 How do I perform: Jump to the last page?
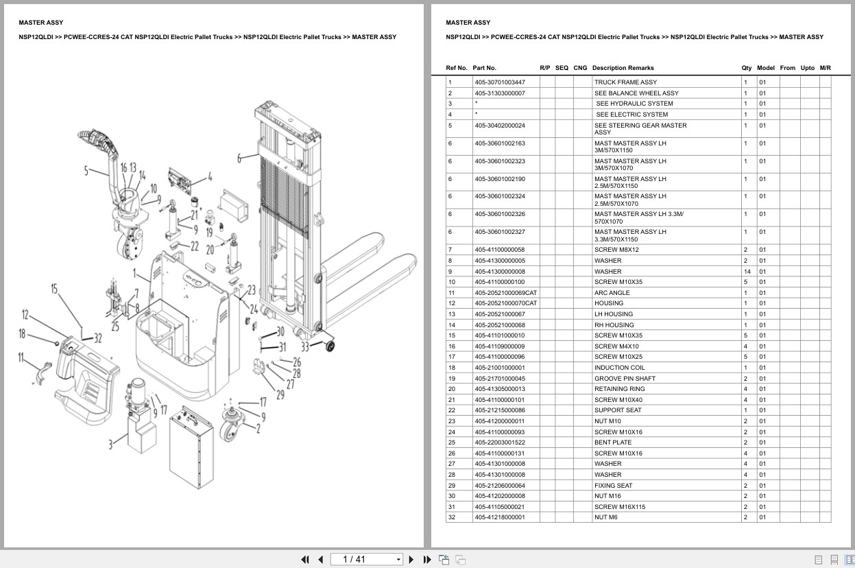426,560
